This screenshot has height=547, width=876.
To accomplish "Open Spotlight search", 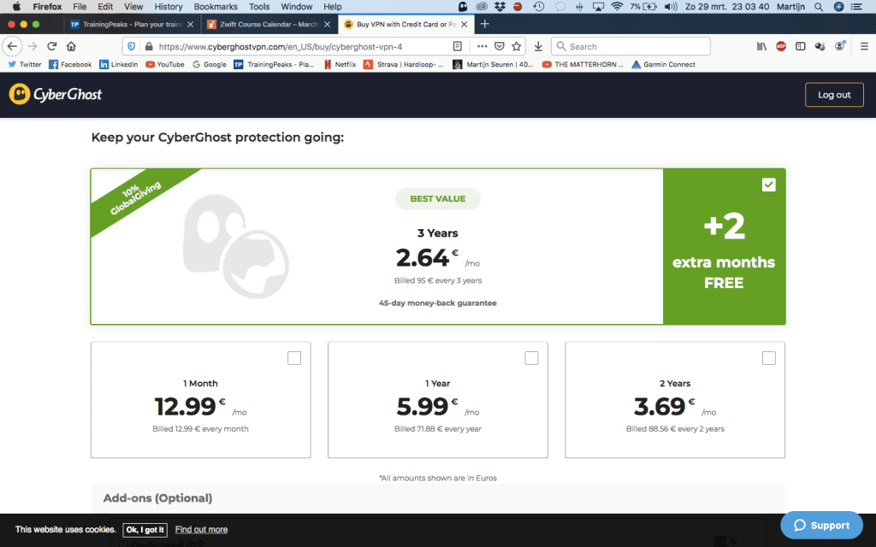I will 819,7.
